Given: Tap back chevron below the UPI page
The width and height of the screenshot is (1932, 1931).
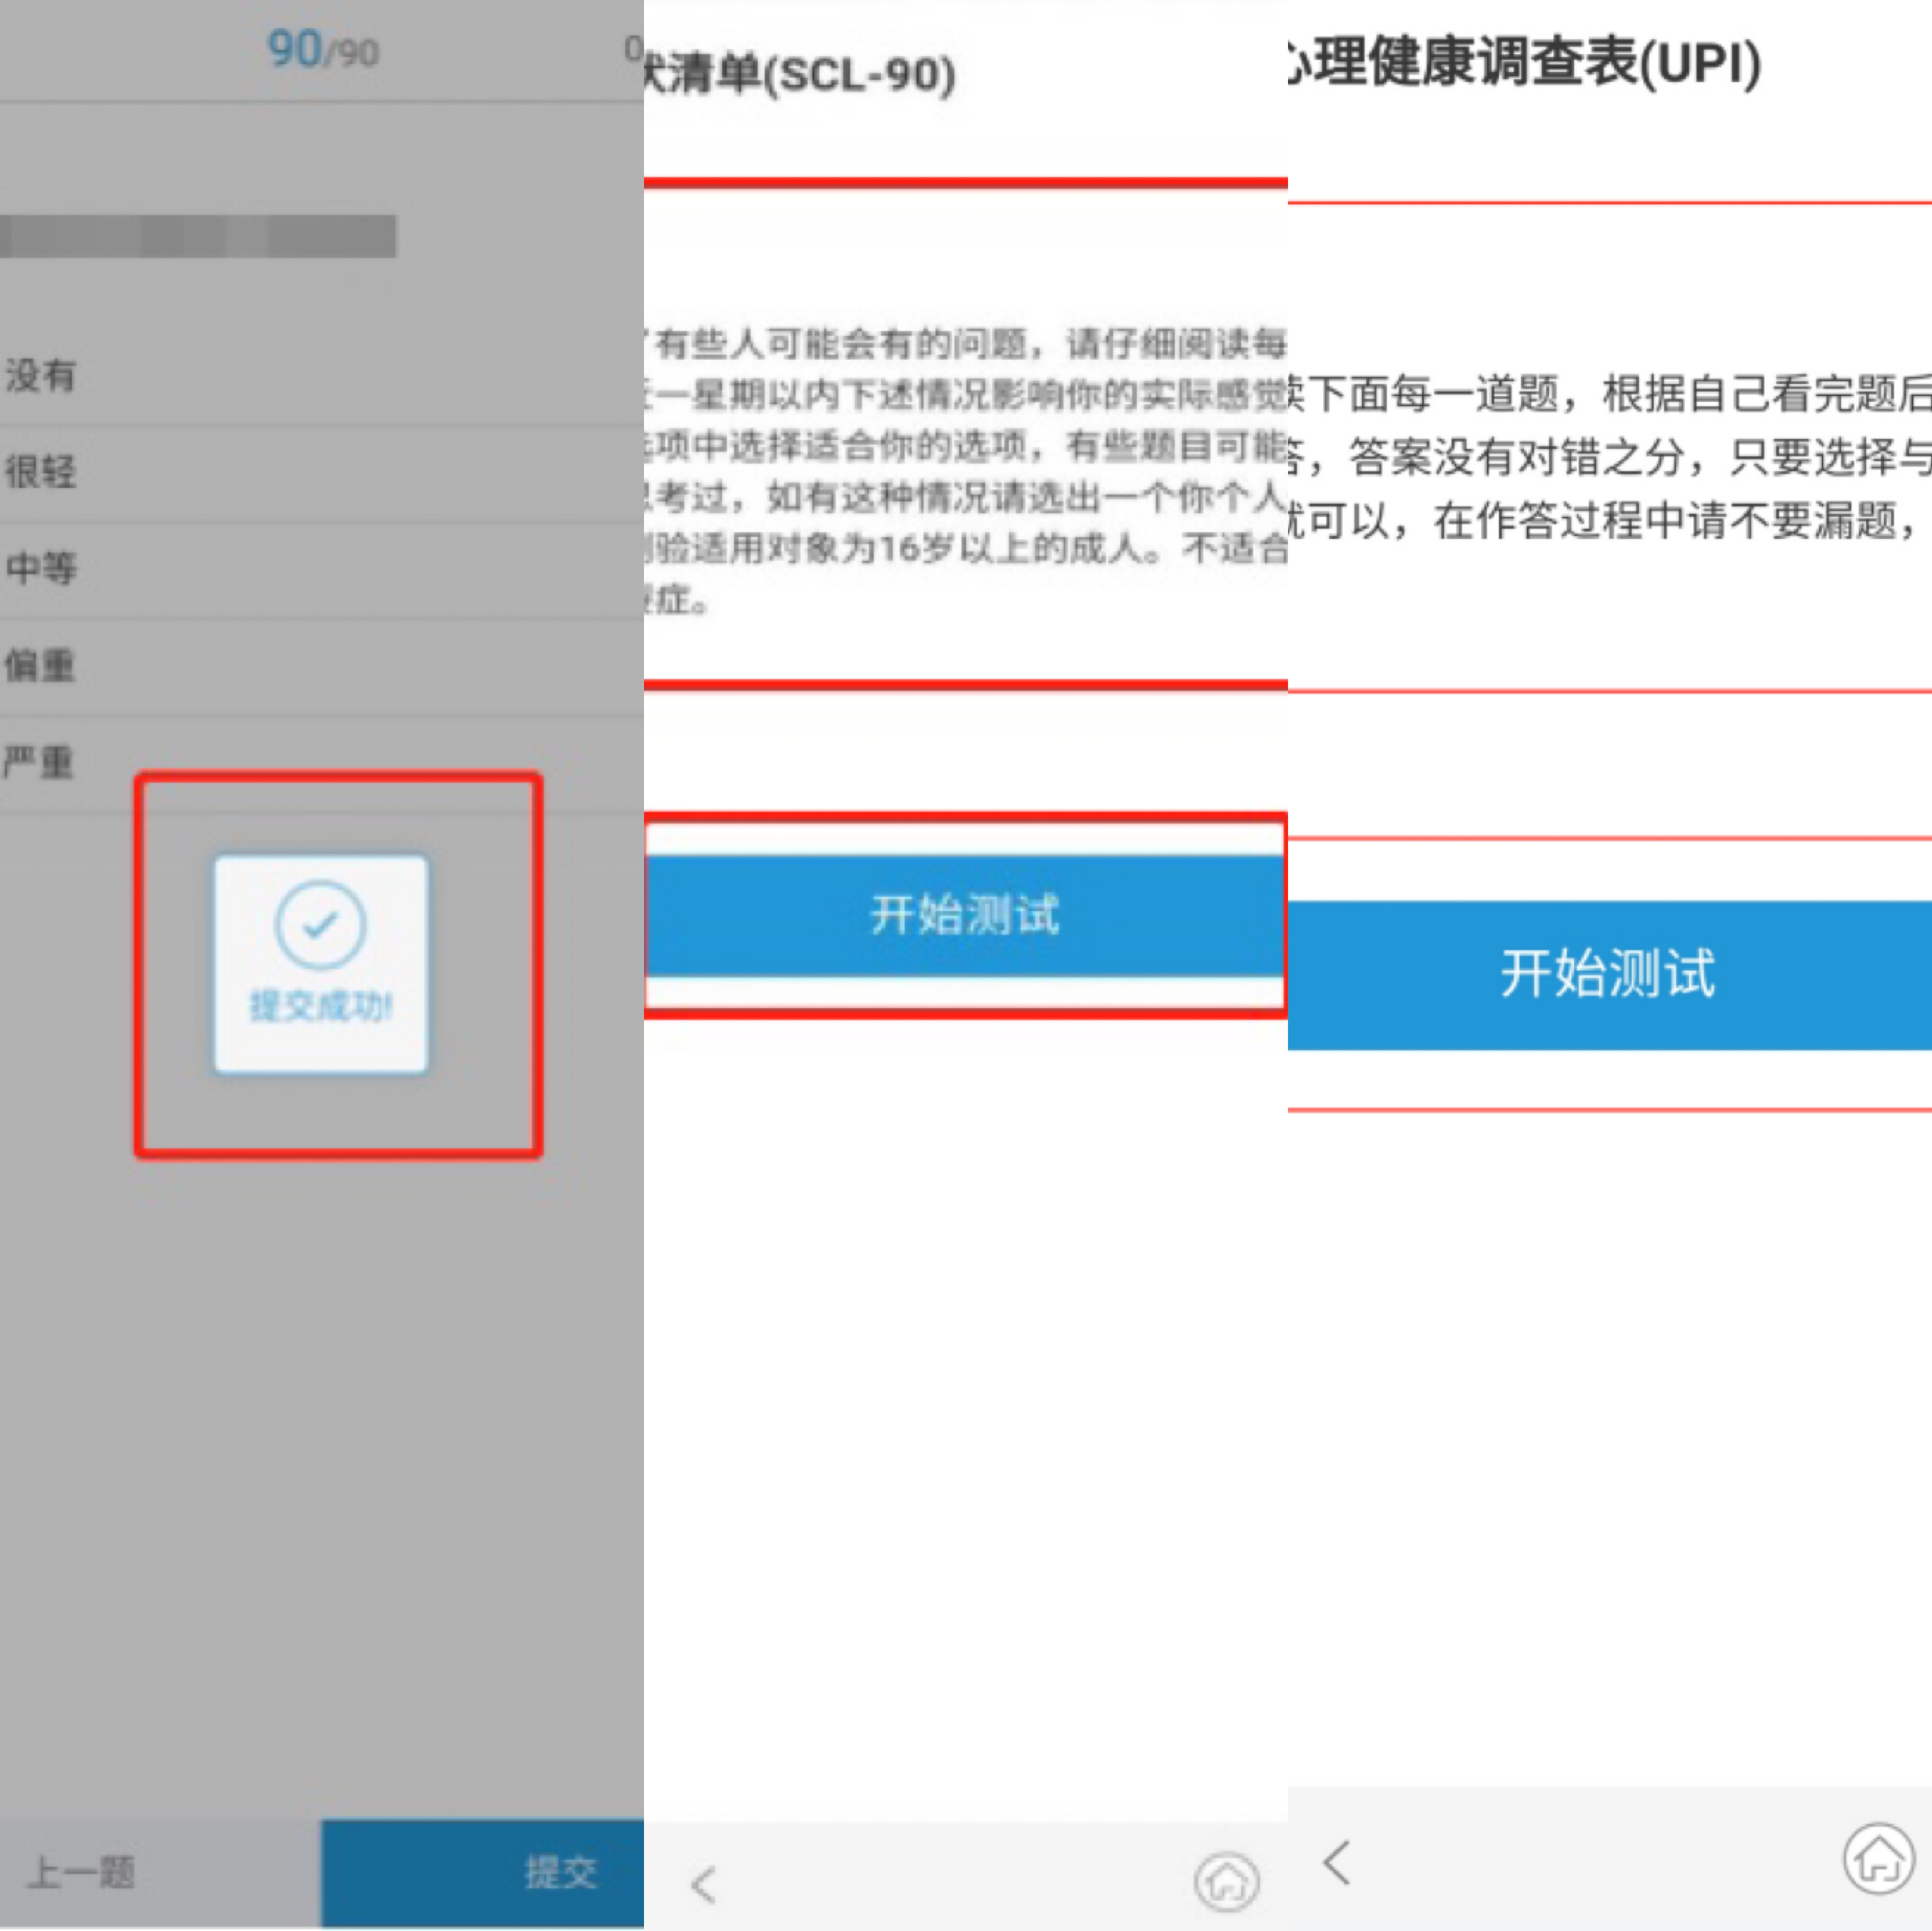Looking at the screenshot, I should pos(1337,1862).
